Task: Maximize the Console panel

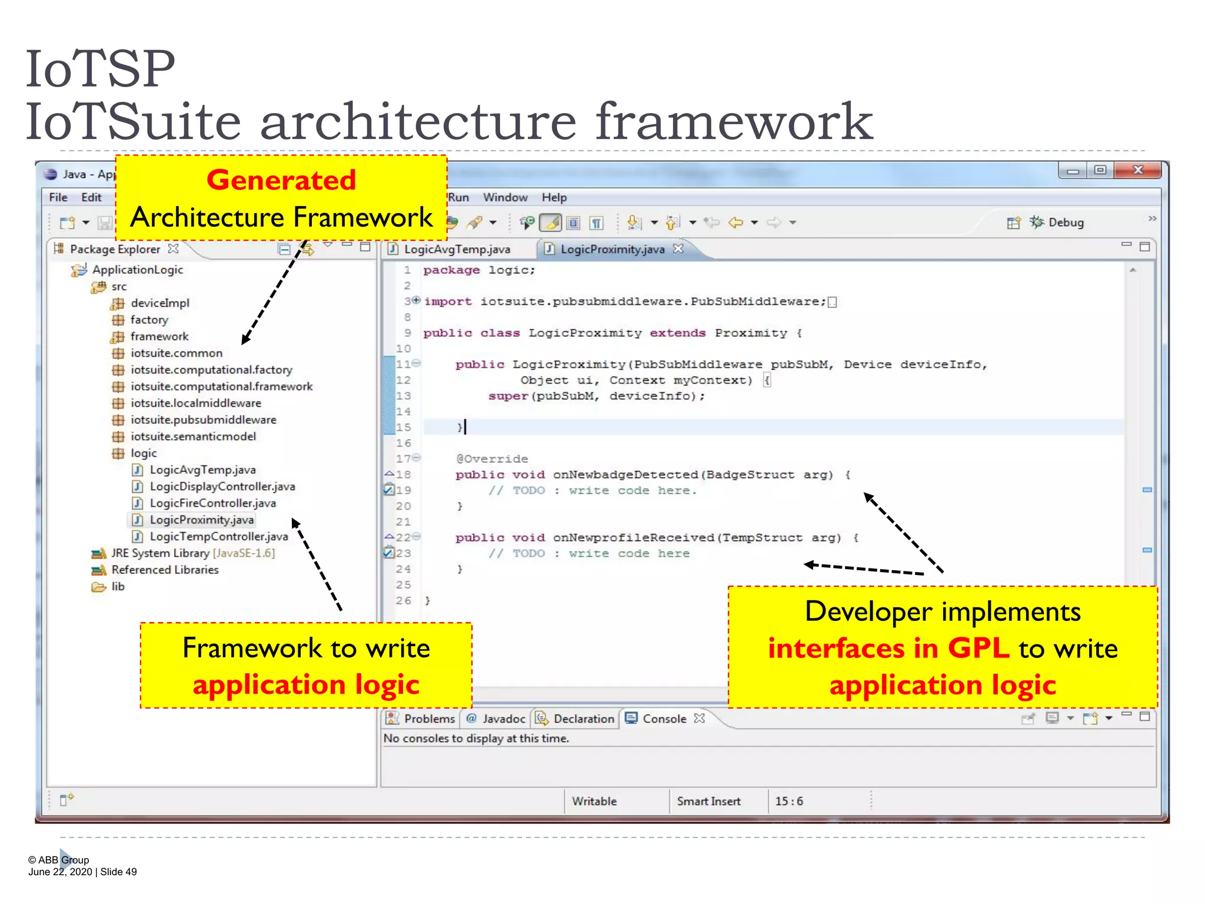Action: click(1144, 716)
